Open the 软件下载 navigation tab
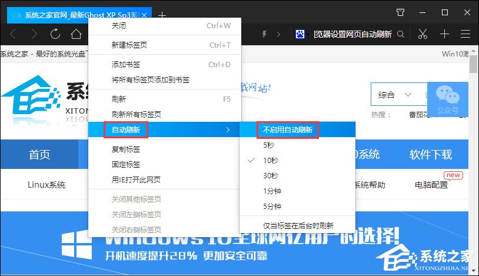The width and height of the screenshot is (479, 276). click(430, 154)
